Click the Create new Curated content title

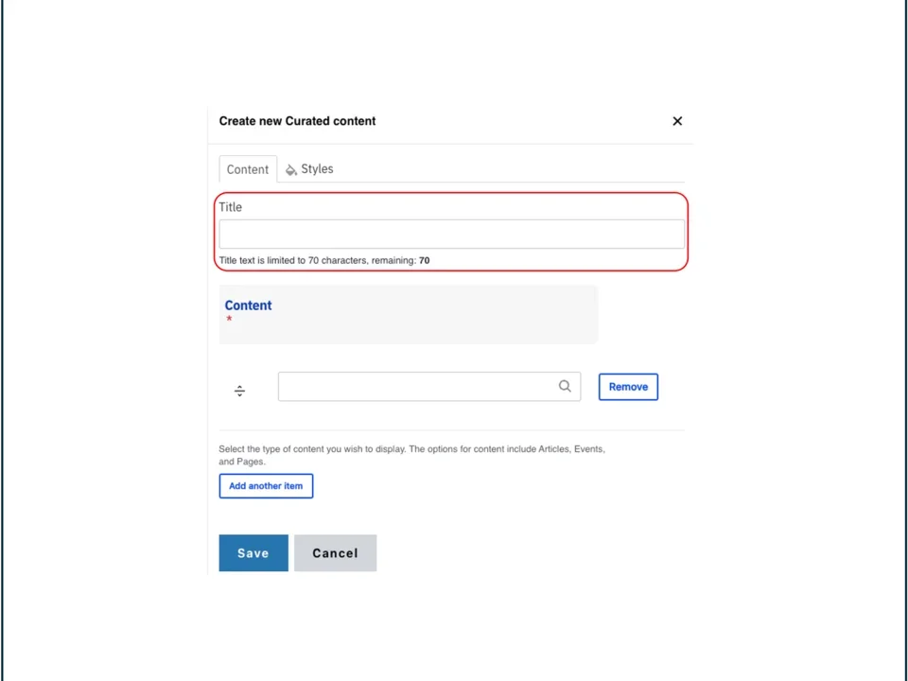tap(297, 120)
